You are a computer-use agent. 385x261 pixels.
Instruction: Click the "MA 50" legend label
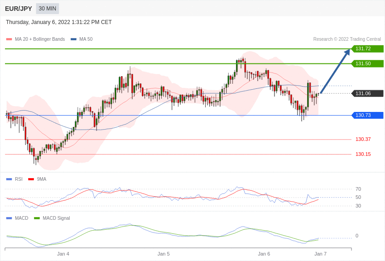(86, 39)
